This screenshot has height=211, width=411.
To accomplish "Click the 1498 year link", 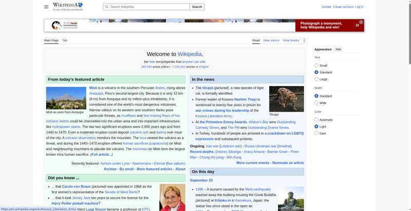I will [x=199, y=189].
